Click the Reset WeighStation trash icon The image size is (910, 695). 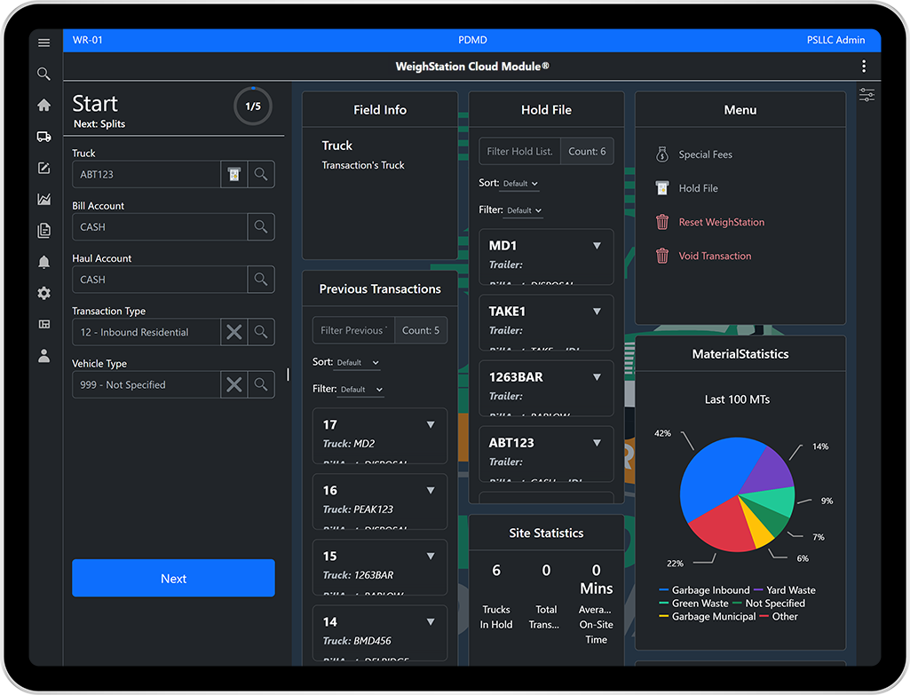click(x=662, y=222)
